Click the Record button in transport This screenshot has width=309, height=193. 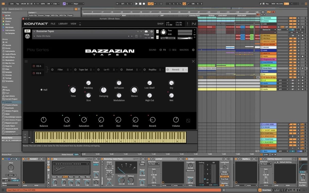tap(144, 4)
